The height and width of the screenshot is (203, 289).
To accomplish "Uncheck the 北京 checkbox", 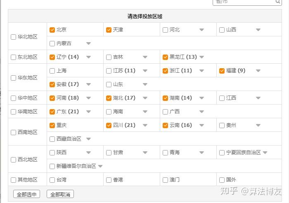I will tap(52, 30).
